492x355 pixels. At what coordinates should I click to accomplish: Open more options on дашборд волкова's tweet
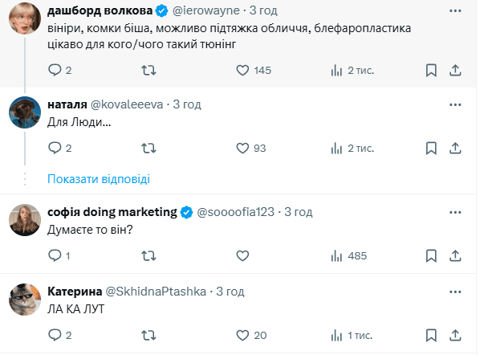tap(456, 11)
